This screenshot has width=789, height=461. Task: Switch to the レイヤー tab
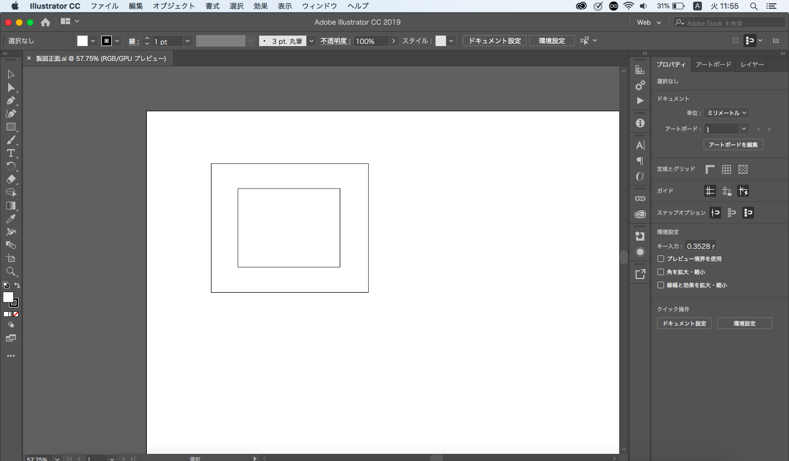tap(752, 65)
